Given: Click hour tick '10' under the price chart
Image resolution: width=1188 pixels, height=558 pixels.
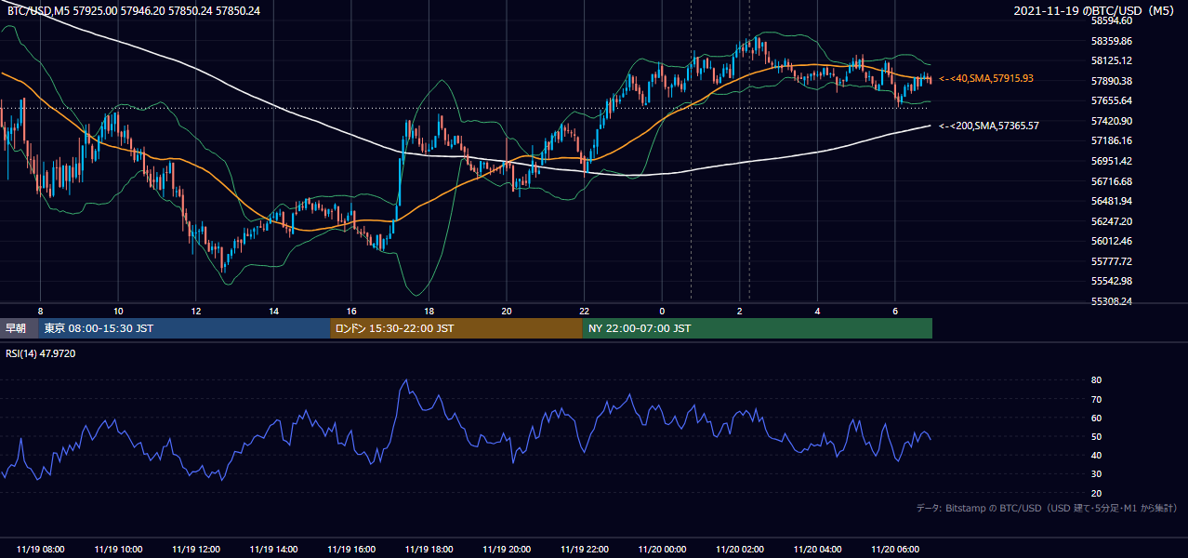Looking at the screenshot, I should (x=118, y=311).
